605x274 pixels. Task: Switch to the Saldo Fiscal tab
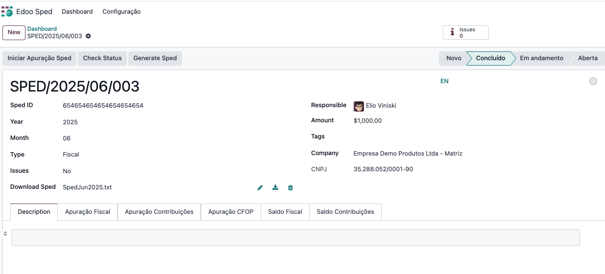[285, 212]
